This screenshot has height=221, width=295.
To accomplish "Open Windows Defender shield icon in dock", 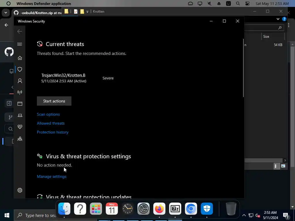I will 207,209.
